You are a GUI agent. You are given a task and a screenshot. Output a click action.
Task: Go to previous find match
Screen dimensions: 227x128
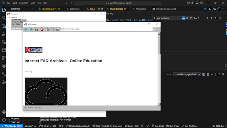207,18
